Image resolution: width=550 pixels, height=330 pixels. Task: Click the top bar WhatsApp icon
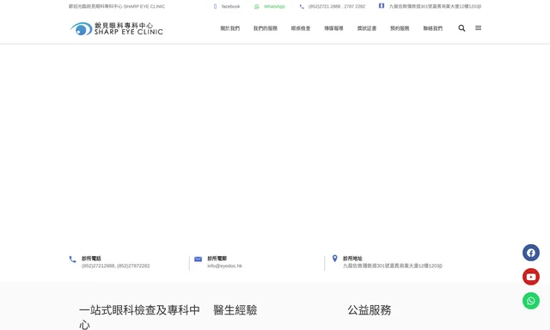tap(257, 6)
